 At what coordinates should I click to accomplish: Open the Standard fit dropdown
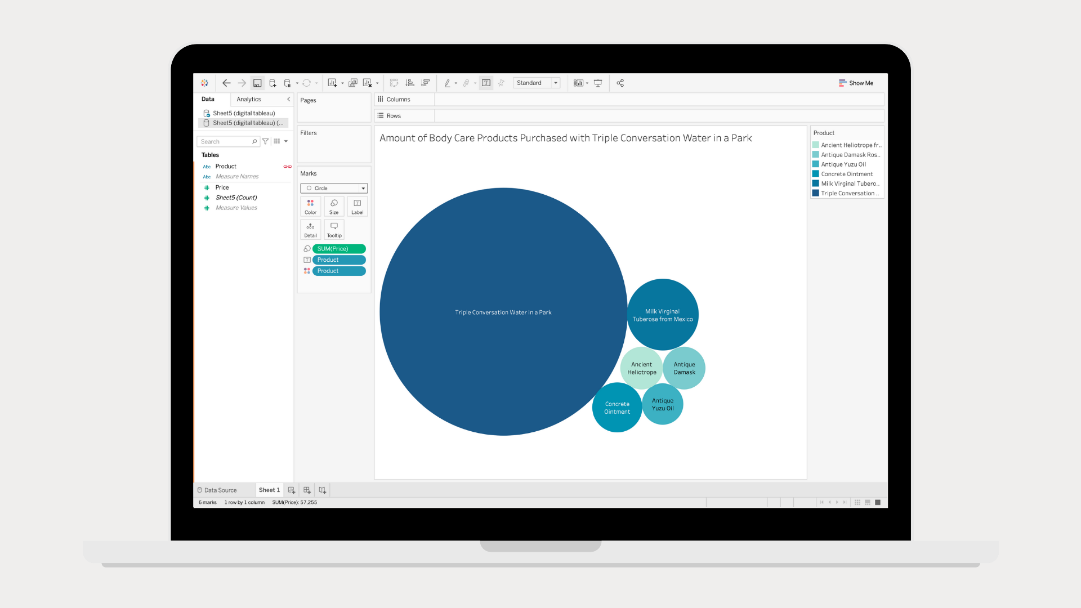point(537,83)
